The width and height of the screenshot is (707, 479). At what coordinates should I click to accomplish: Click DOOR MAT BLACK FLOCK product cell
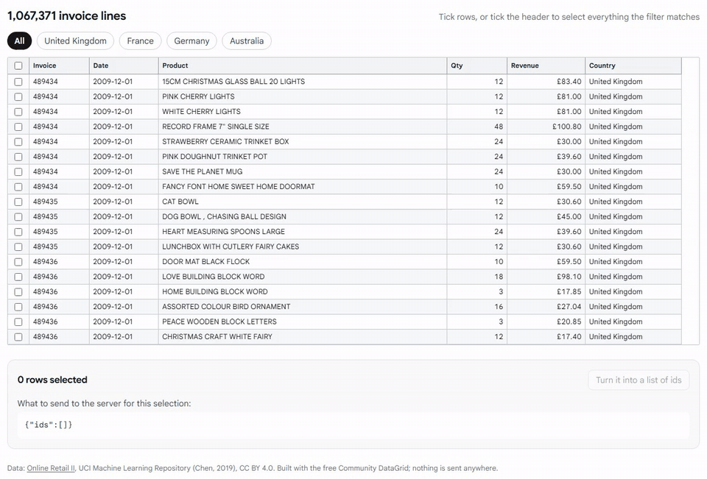303,262
